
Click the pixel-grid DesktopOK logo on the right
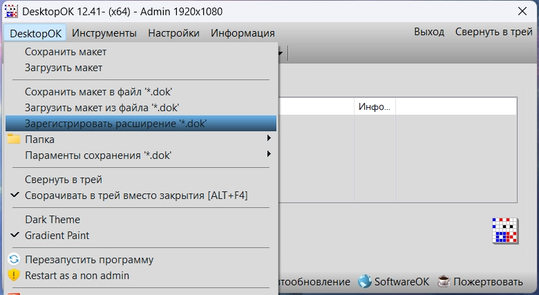tap(504, 231)
